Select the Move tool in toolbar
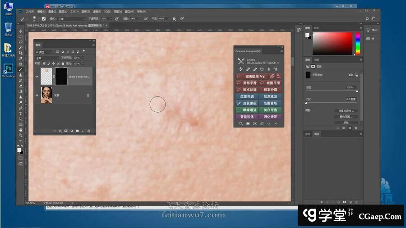The width and height of the screenshot is (406, 228). pos(21,31)
